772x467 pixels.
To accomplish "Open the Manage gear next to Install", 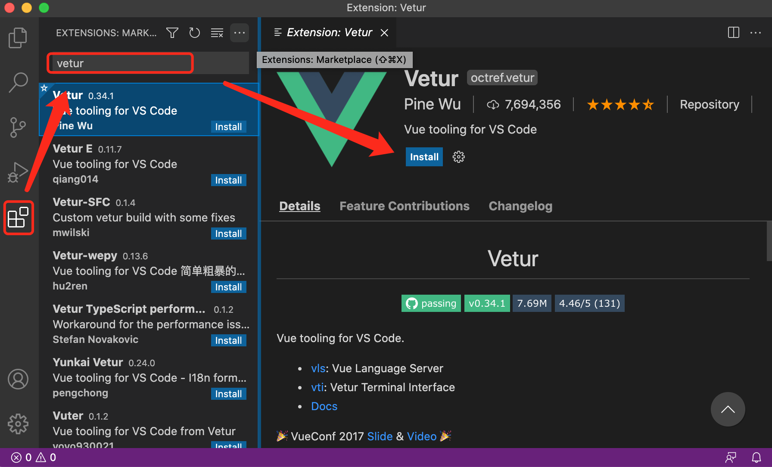I will 458,157.
